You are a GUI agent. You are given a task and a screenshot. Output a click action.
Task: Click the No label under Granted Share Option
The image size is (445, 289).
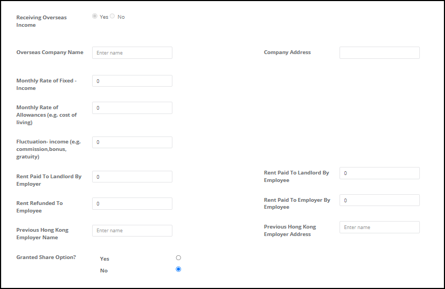[104, 271]
